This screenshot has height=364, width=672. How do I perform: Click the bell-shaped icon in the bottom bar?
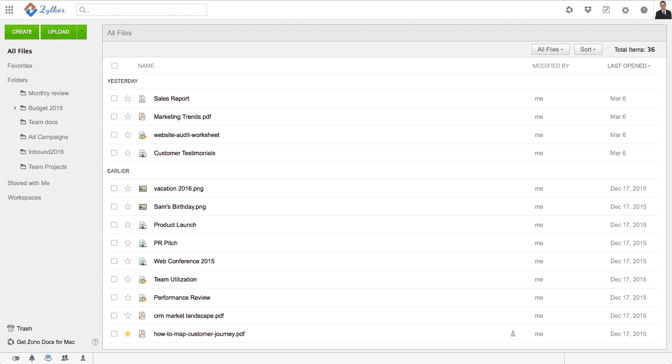[x=32, y=358]
